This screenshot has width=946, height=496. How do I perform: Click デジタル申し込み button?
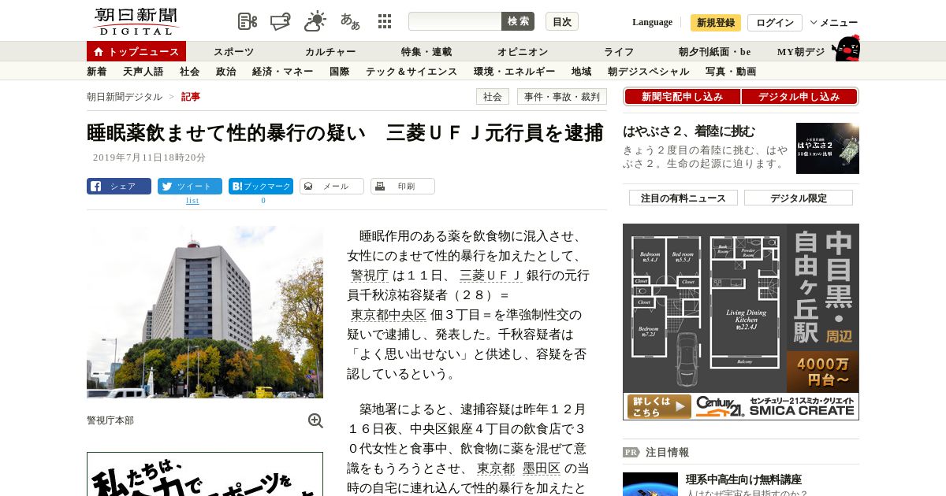799,97
